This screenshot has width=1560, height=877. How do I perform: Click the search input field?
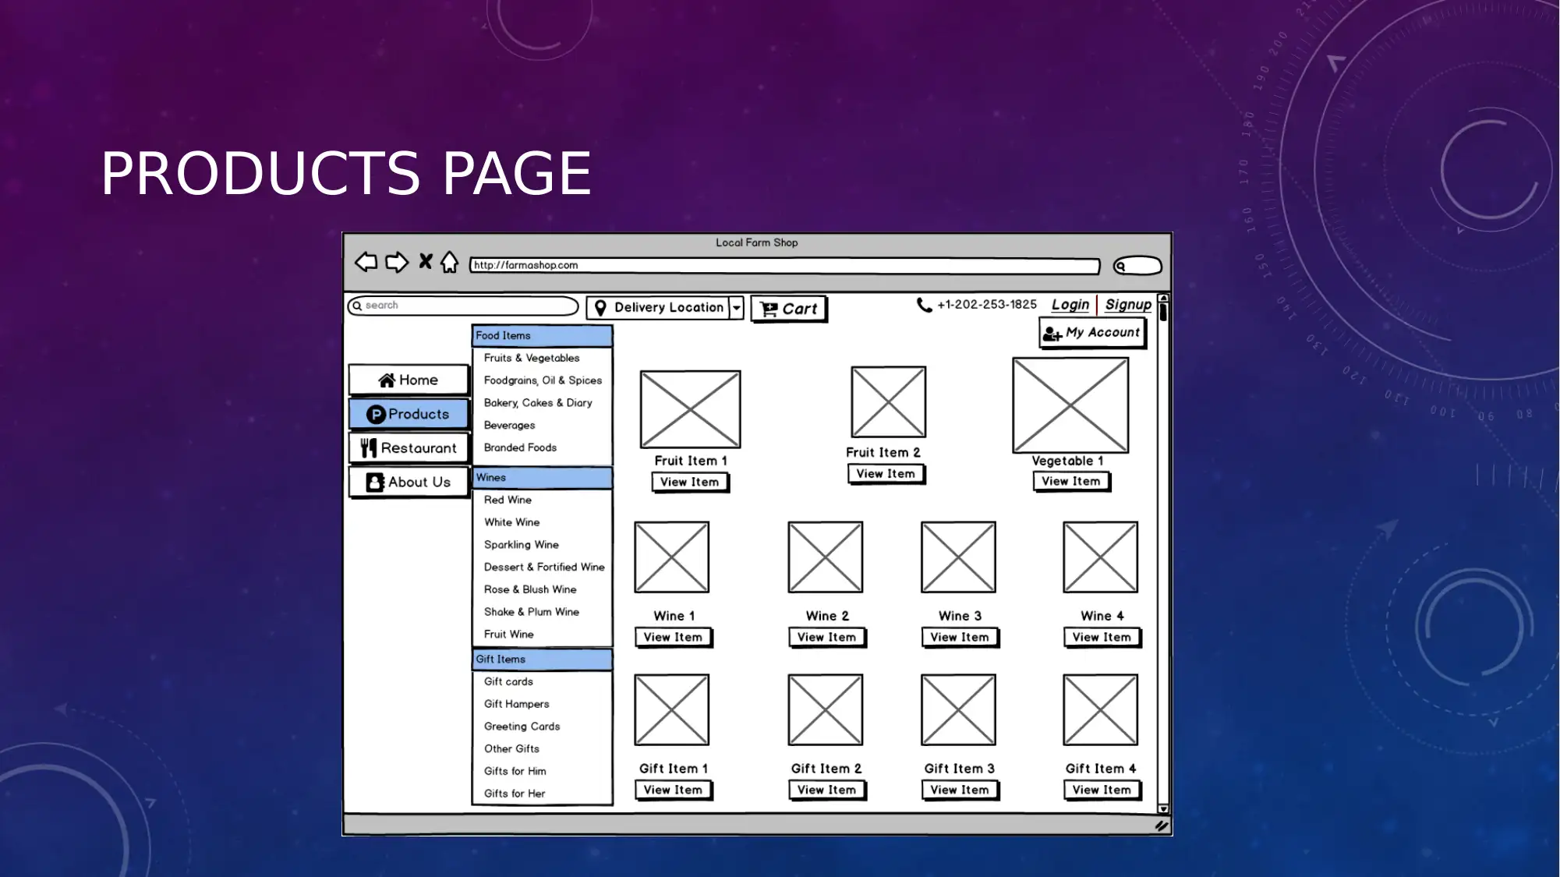point(464,305)
